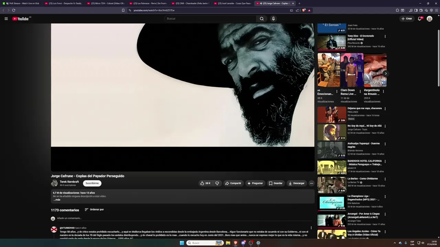Open the YouTube guide hamburger menu

click(6, 19)
